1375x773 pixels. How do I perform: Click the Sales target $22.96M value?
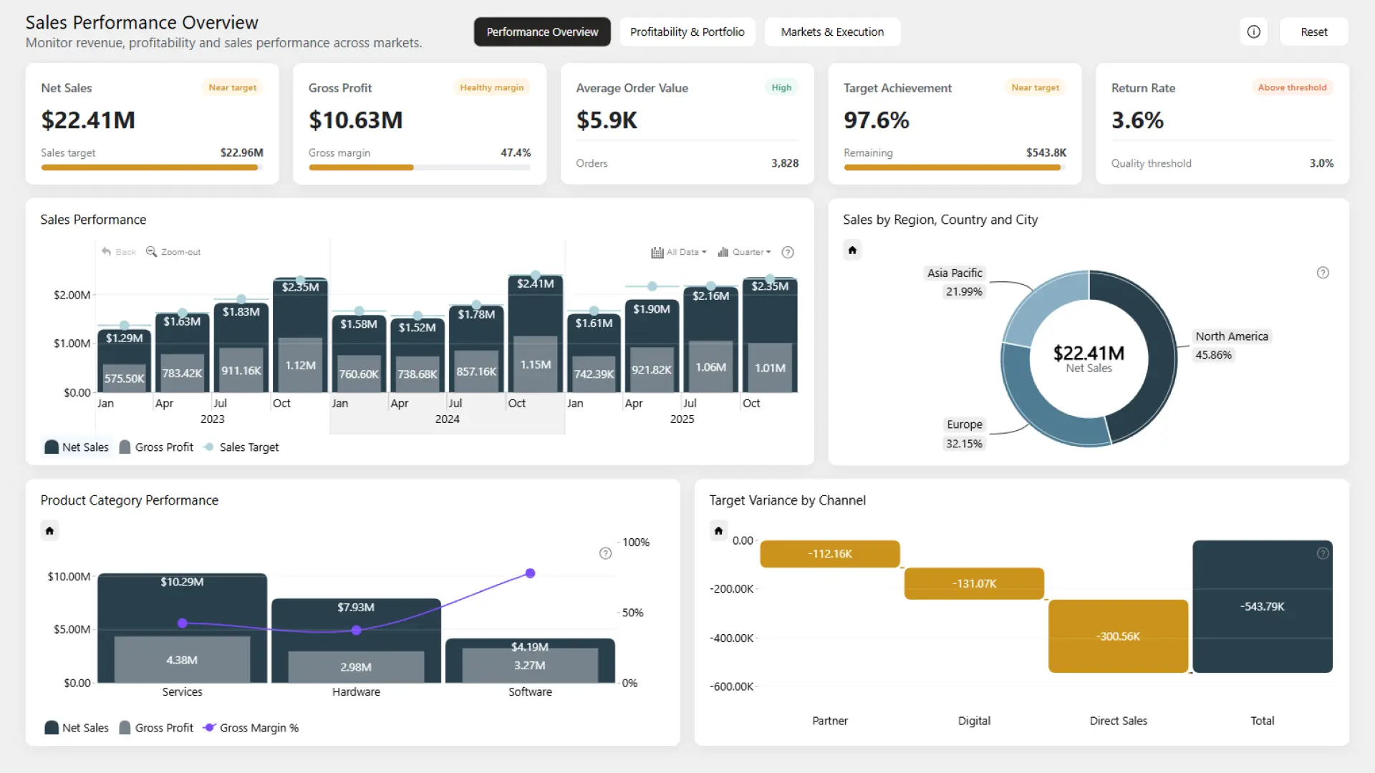[x=241, y=152]
